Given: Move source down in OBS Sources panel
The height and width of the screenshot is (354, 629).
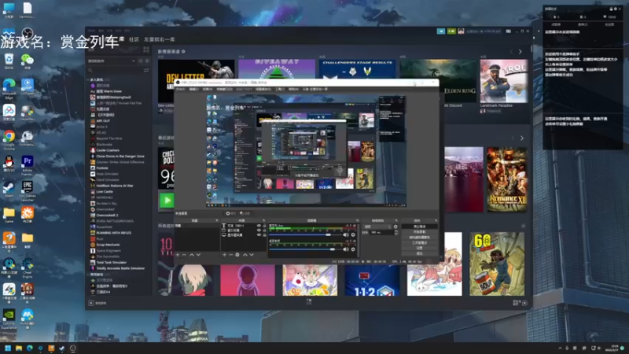Looking at the screenshot, I should [252, 254].
